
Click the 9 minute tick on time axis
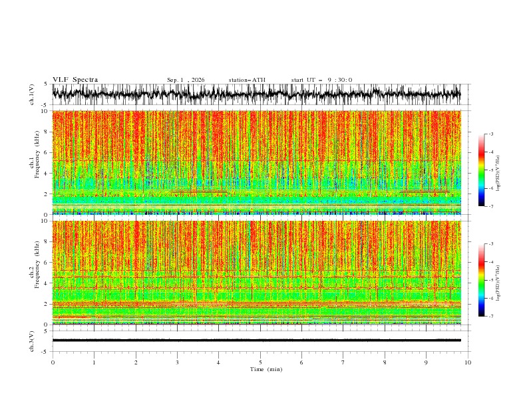pos(426,362)
